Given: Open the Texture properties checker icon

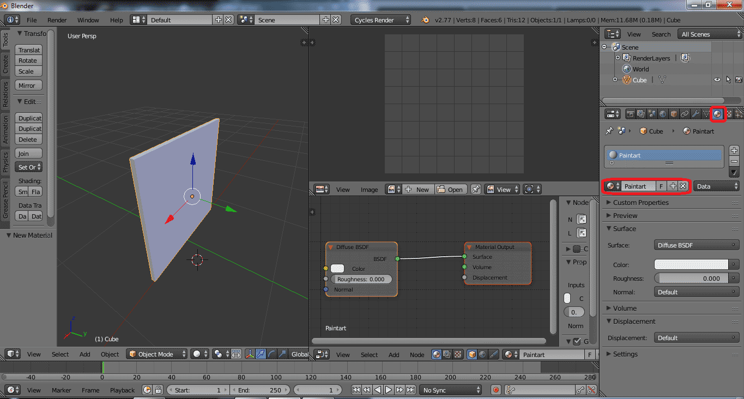Looking at the screenshot, I should click(729, 113).
